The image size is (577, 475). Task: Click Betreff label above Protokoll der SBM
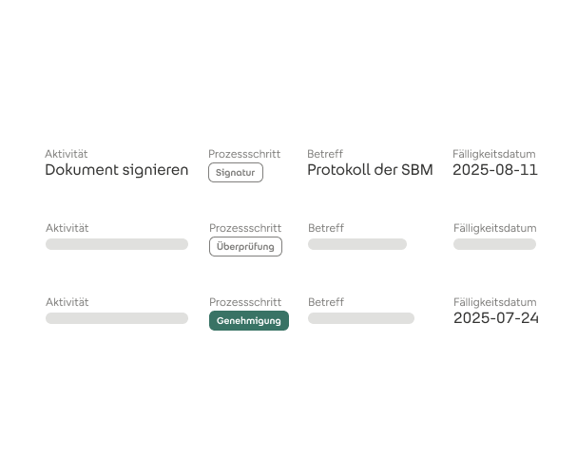coord(325,154)
